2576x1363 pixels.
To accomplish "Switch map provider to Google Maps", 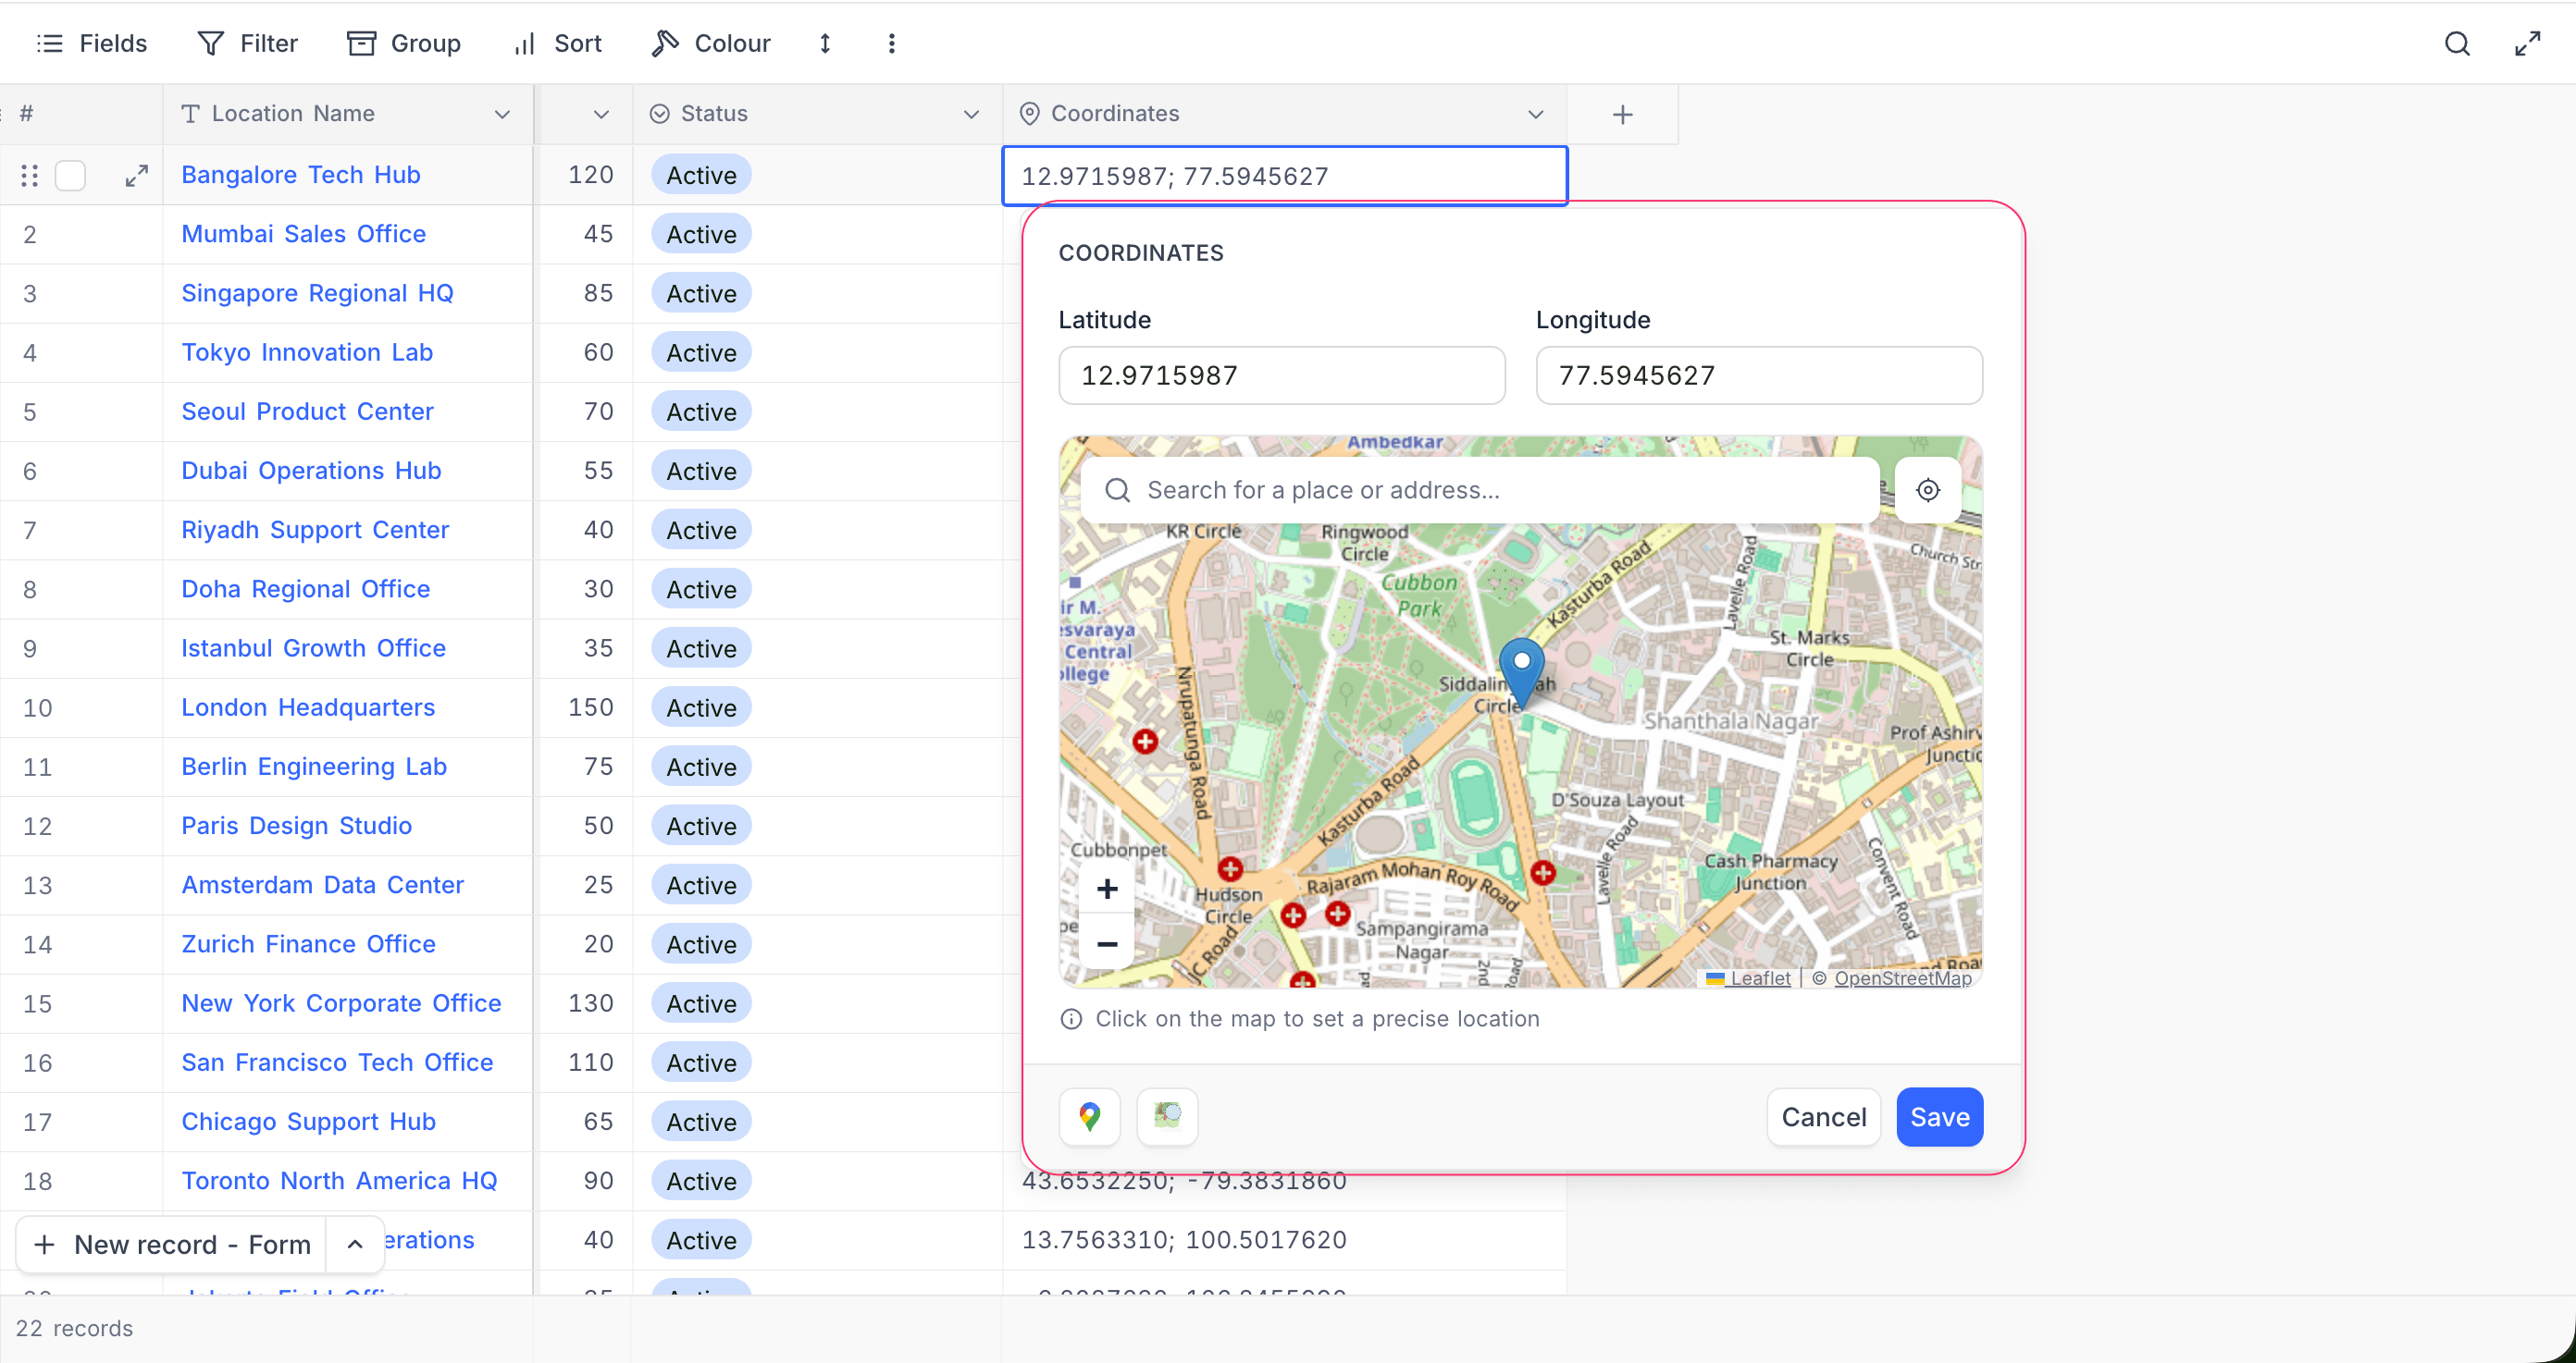I will [1089, 1116].
